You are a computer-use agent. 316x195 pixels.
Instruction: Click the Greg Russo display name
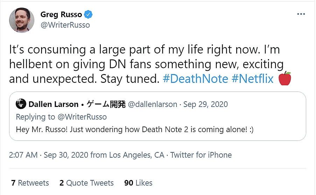61,15
